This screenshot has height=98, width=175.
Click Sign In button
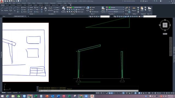click(x=145, y=1)
